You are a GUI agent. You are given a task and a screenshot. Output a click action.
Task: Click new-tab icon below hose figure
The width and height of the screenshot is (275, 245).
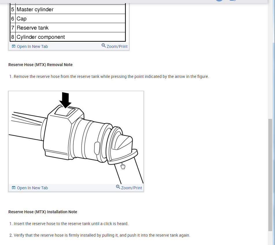tap(14, 188)
